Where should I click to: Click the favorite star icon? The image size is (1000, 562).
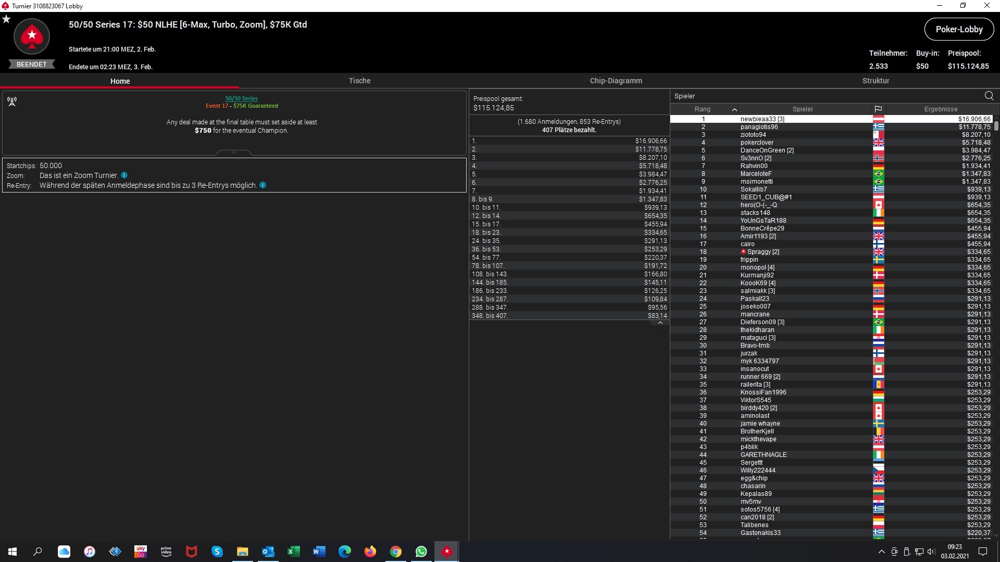tap(6, 19)
